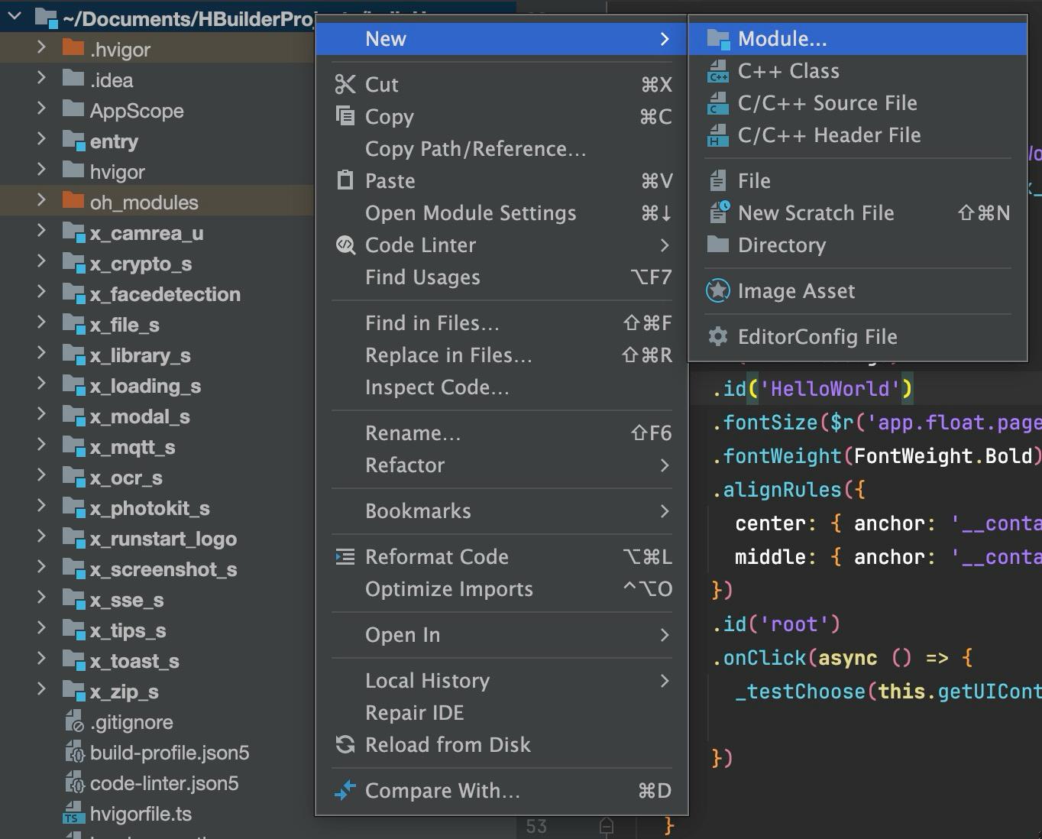Choose Directory from the New submenu

point(781,245)
